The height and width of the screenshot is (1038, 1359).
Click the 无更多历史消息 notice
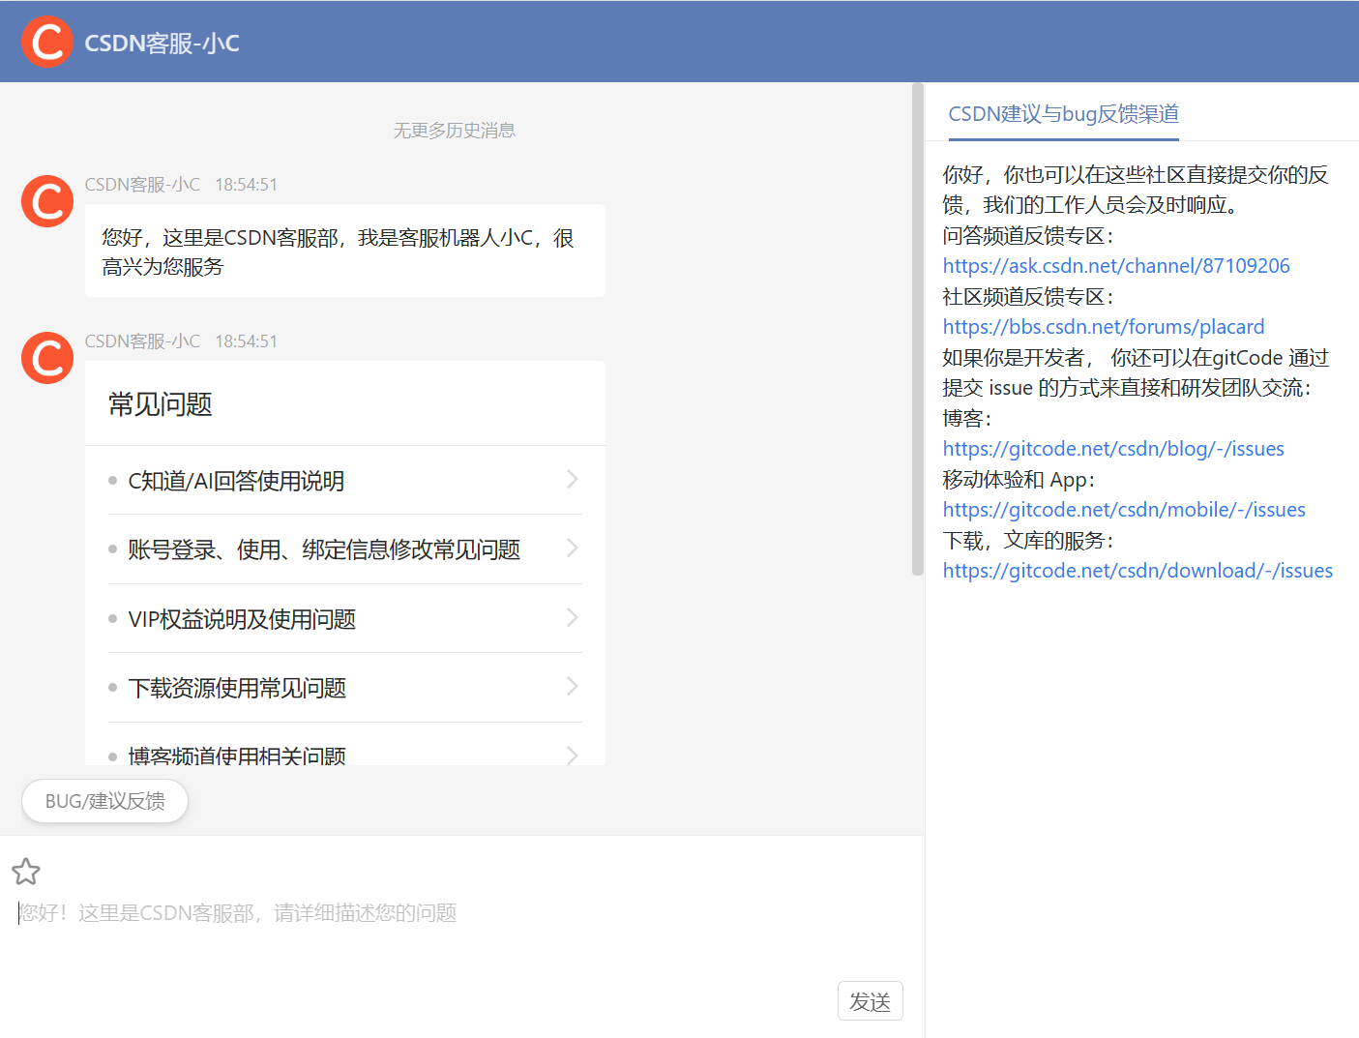coord(454,131)
